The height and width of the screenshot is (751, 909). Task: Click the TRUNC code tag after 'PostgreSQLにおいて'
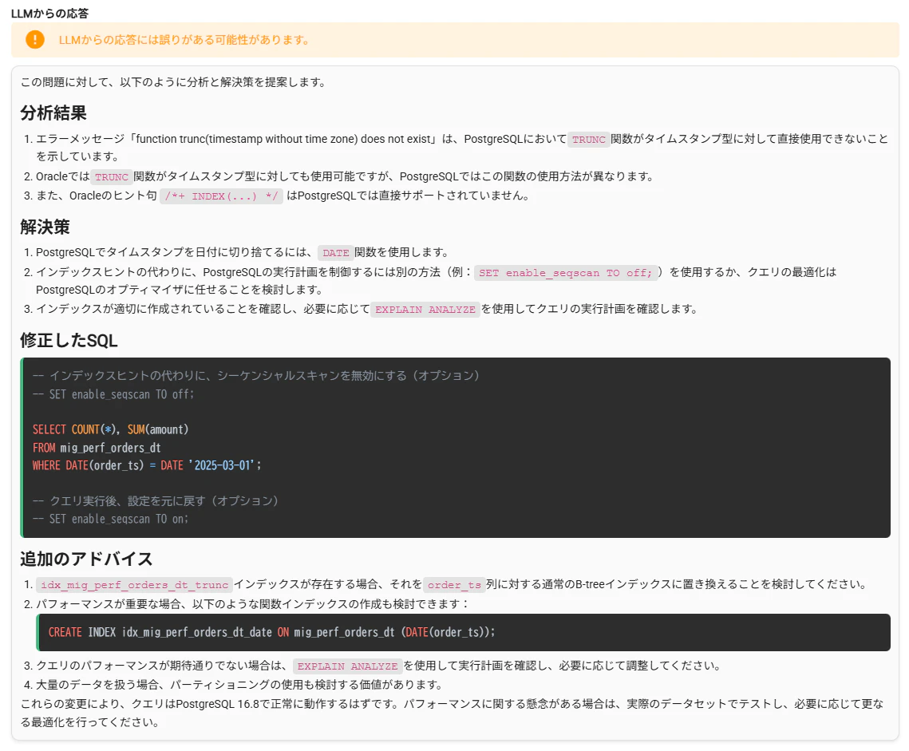[x=588, y=139]
